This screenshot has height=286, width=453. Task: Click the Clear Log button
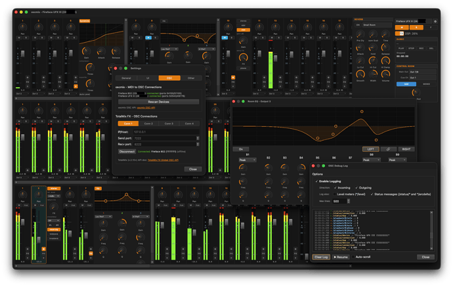(x=321, y=257)
